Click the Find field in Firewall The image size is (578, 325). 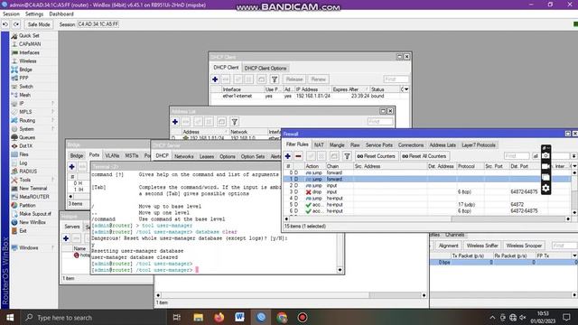coord(516,156)
